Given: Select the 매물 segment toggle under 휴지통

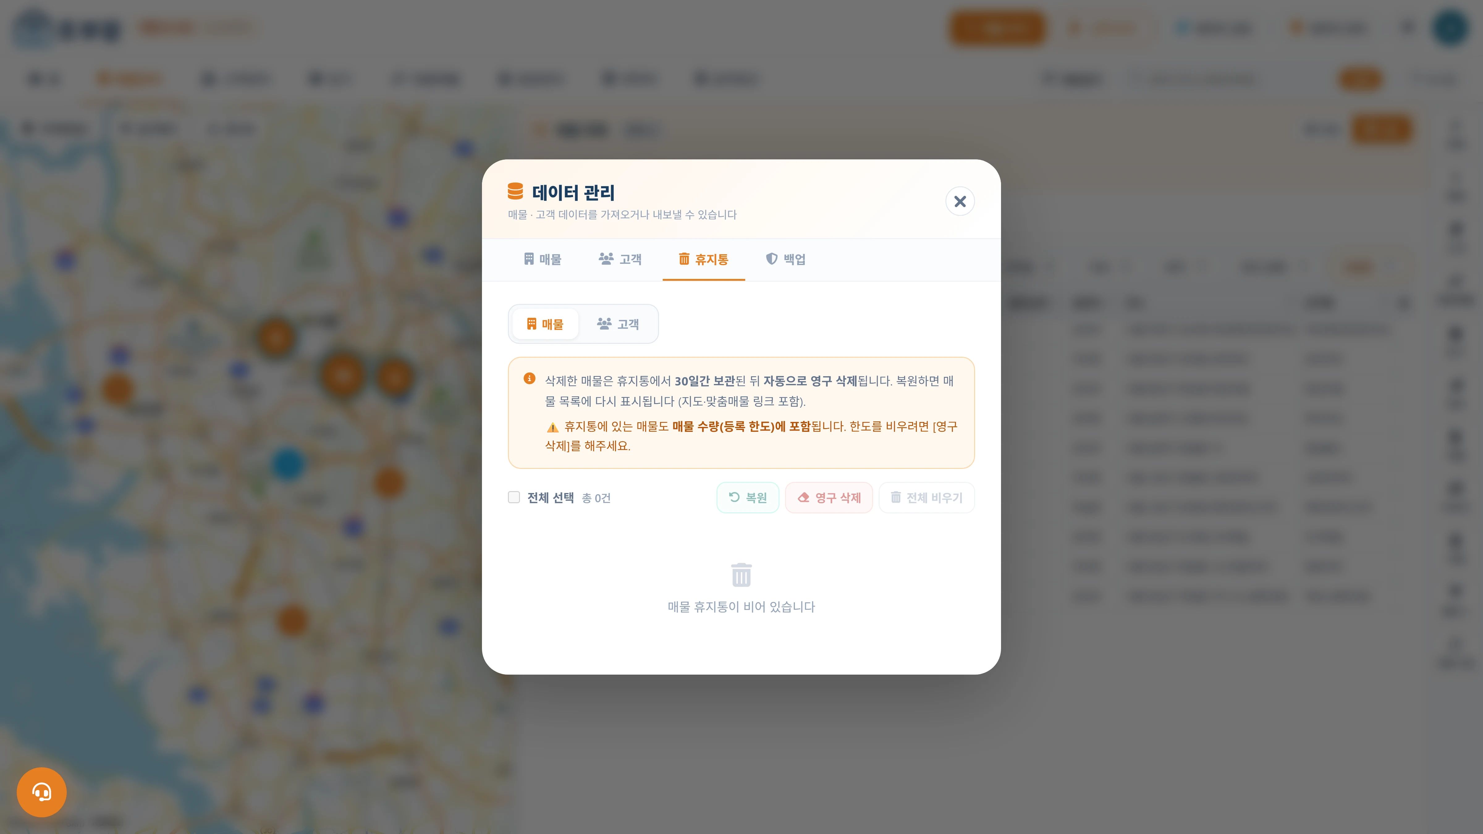Looking at the screenshot, I should pyautogui.click(x=545, y=324).
